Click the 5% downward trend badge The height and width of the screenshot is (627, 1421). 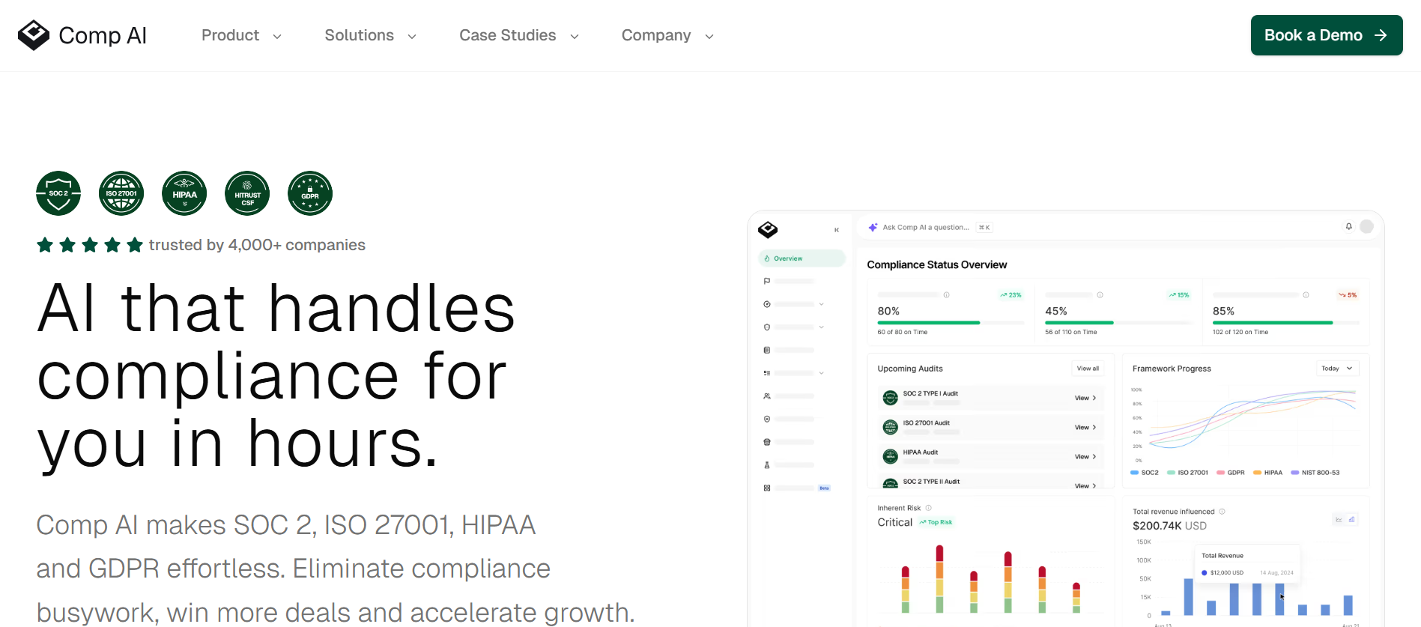[1348, 295]
